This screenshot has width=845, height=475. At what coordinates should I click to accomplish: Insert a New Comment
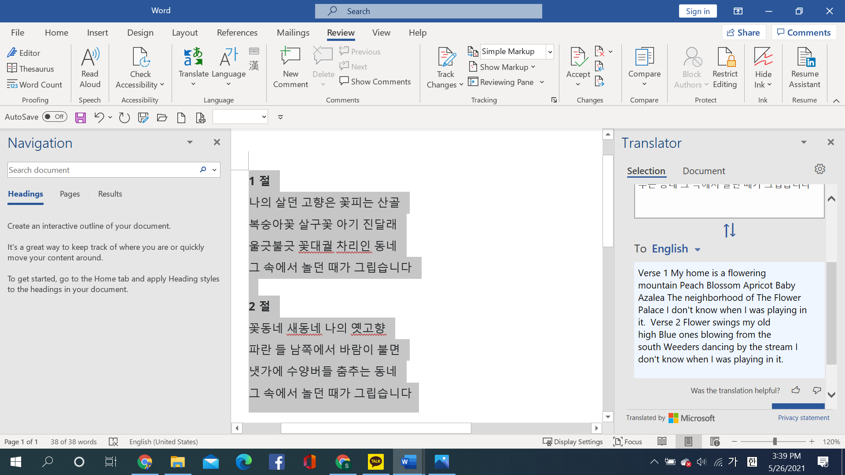pos(290,68)
